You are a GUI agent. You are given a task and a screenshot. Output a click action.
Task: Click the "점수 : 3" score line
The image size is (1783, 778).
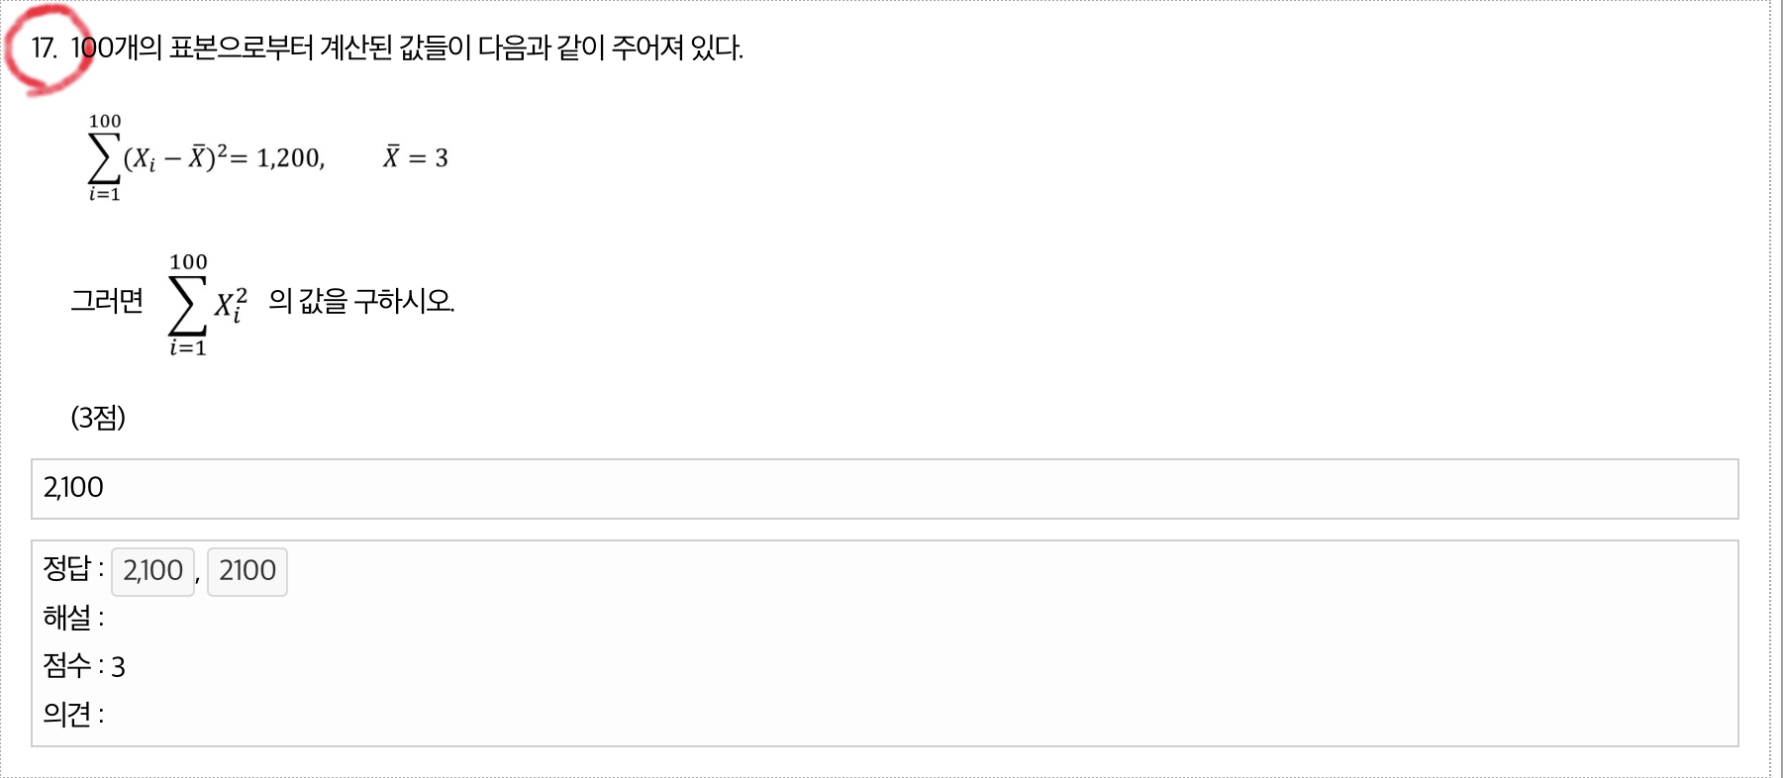[84, 666]
